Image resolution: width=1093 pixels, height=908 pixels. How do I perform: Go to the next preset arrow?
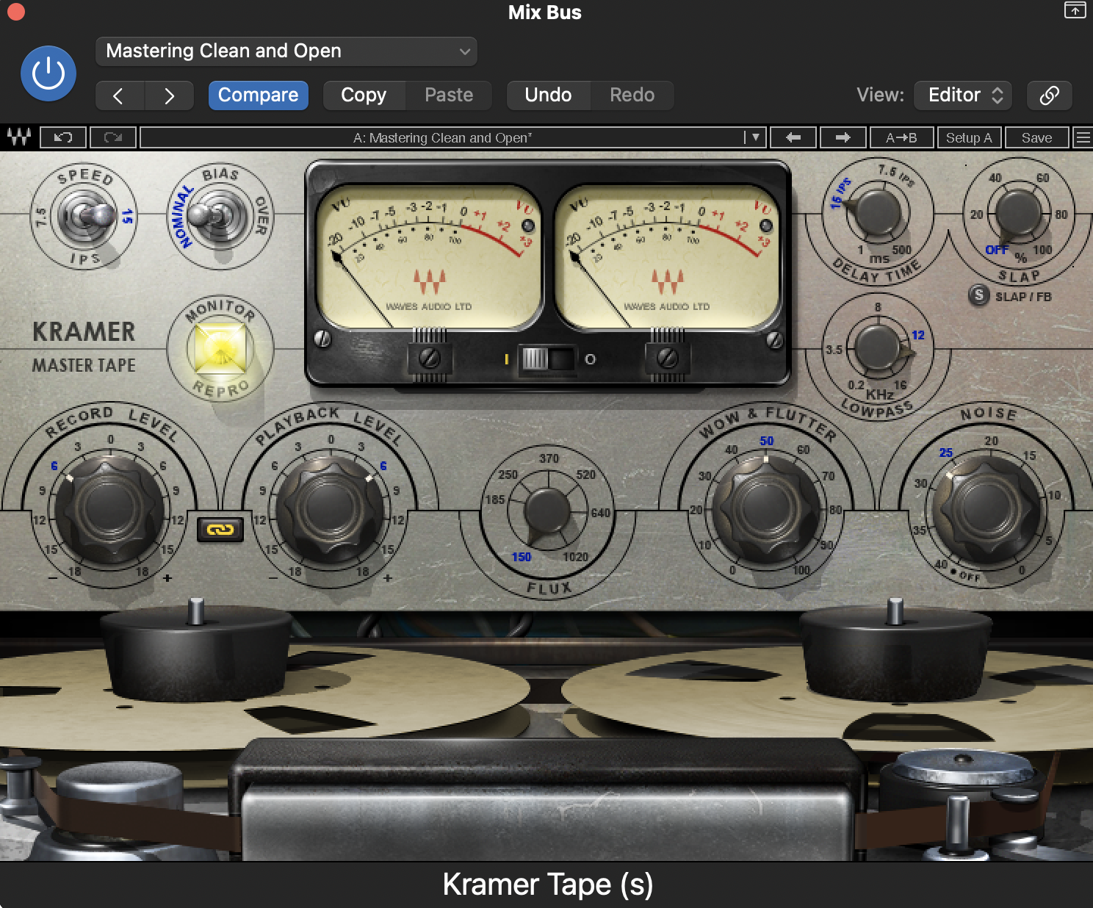[x=170, y=96]
